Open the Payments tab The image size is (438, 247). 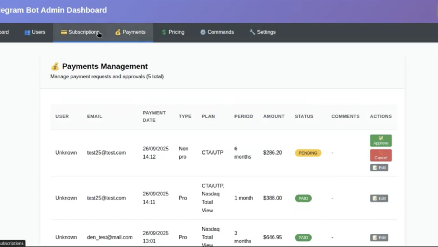coord(130,32)
